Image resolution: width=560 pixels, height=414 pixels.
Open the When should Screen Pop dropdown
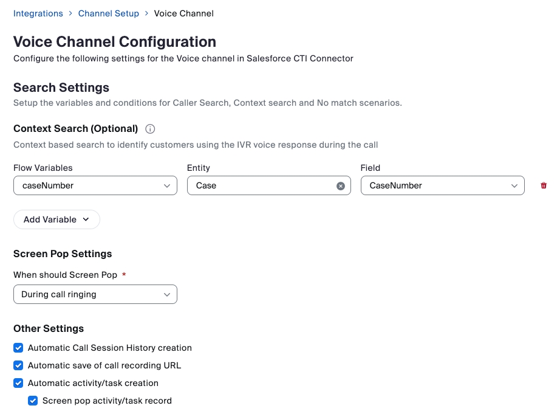(95, 294)
